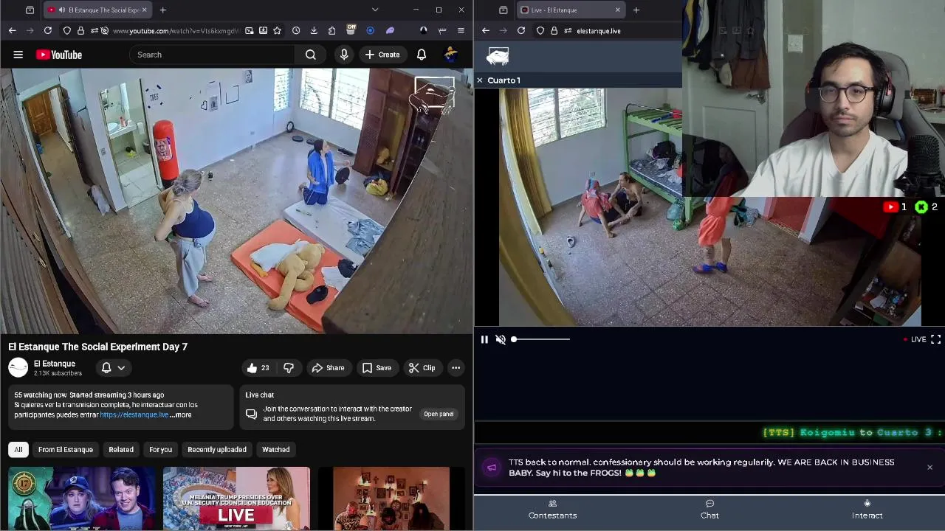Start voice search with the microphone
945x531 pixels.
click(344, 55)
